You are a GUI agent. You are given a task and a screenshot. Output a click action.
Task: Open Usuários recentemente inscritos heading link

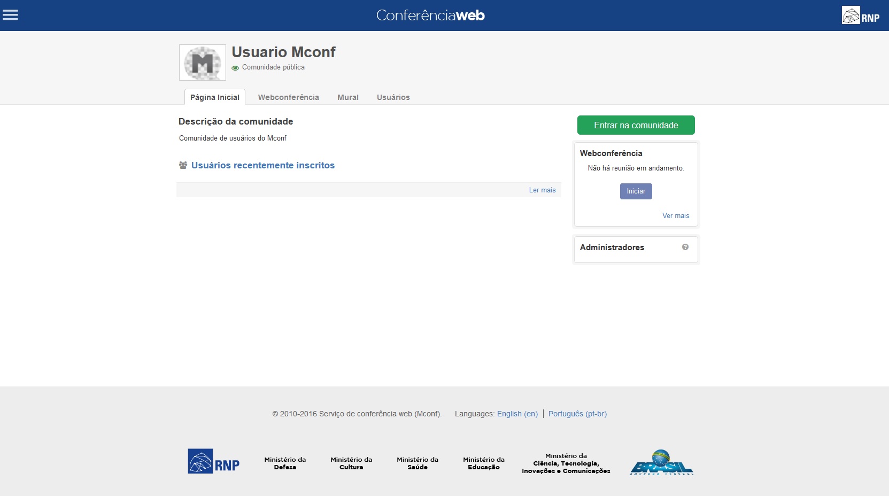(x=262, y=166)
